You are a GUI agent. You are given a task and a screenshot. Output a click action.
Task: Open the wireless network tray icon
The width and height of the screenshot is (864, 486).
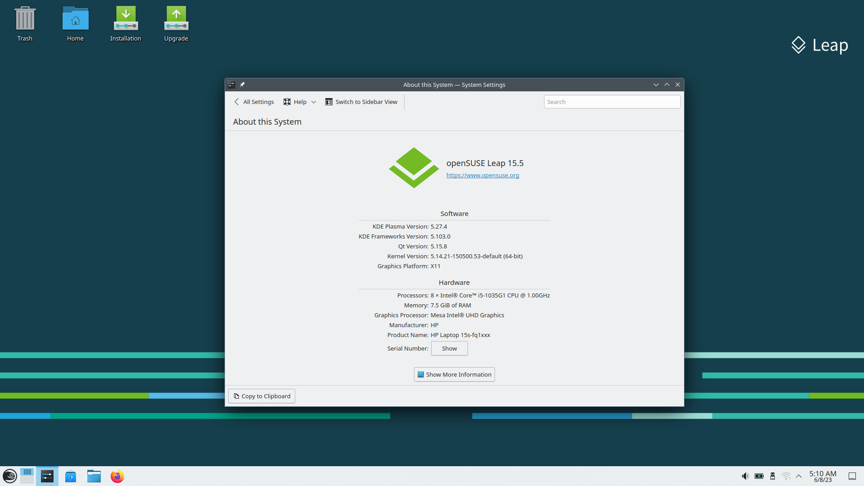[x=786, y=476]
